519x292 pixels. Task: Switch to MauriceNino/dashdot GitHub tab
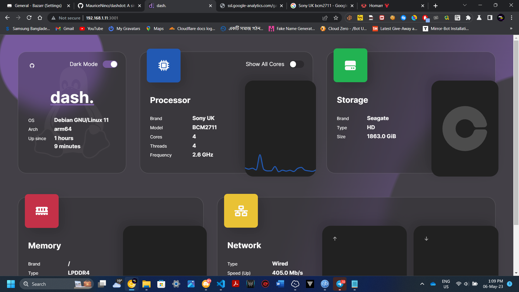tap(109, 6)
